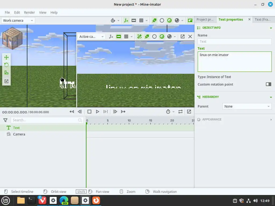Open timeline timer settings icon

pyautogui.click(x=168, y=112)
